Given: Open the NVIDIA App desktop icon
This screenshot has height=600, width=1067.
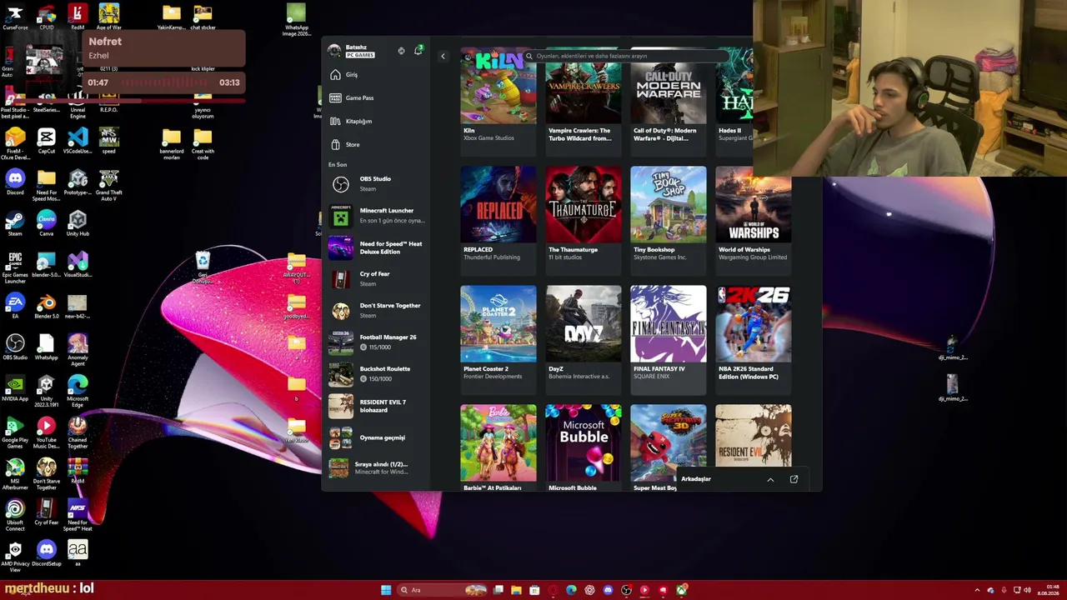Looking at the screenshot, I should [x=15, y=388].
